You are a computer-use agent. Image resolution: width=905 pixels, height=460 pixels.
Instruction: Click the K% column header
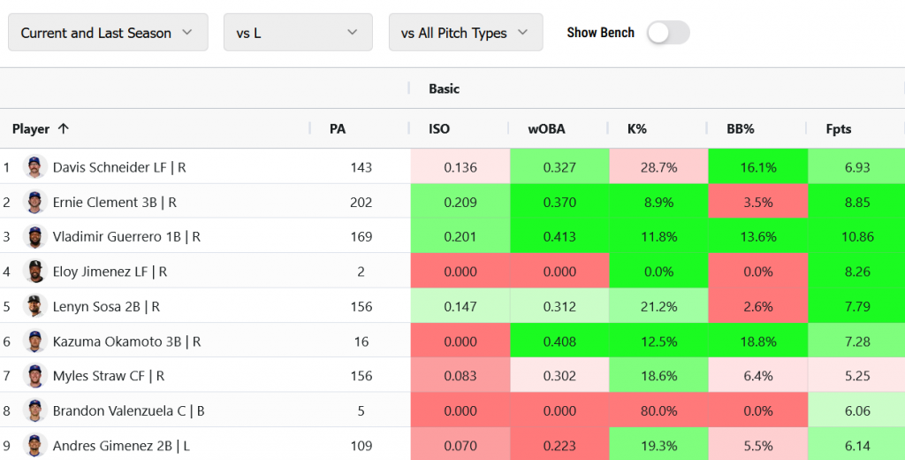coord(636,129)
